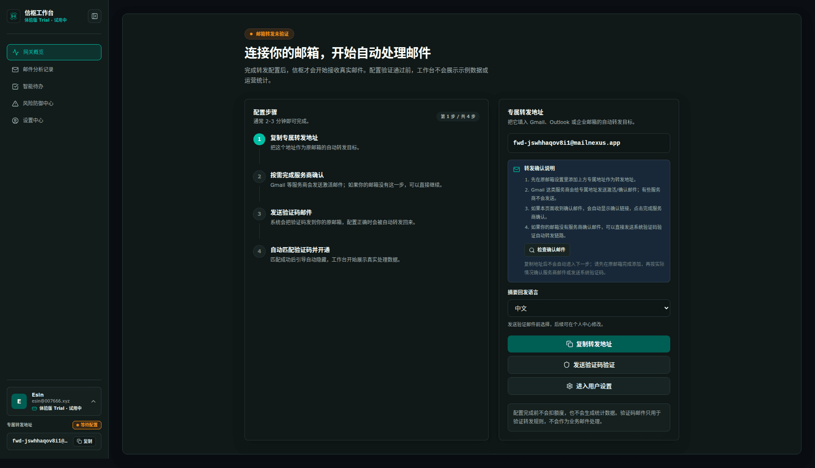Click the 邮箱转发未验证 status badge
Image resolution: width=815 pixels, height=468 pixels.
coord(269,34)
